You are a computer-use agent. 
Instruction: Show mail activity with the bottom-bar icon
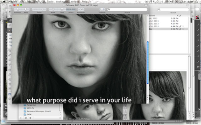[x=26, y=118]
